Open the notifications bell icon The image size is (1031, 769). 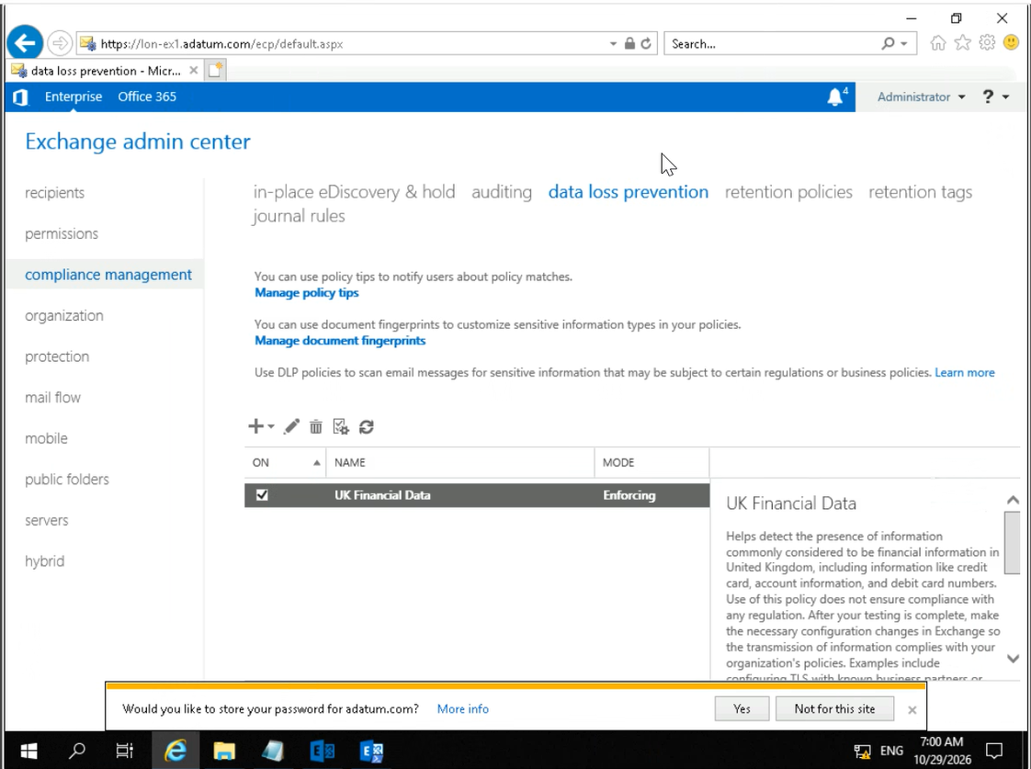click(x=835, y=97)
